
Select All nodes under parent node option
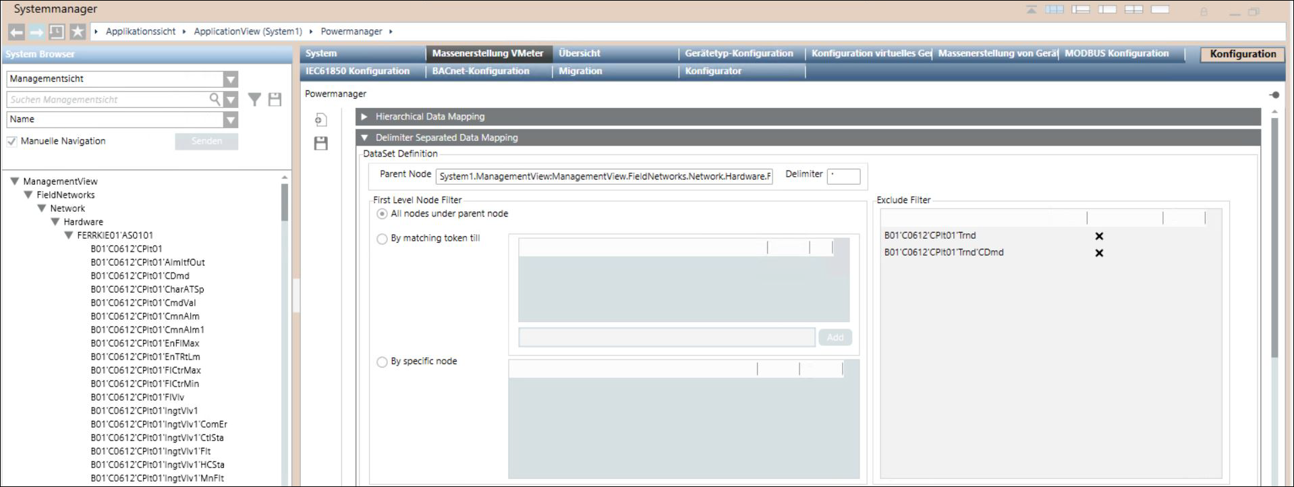tap(382, 214)
